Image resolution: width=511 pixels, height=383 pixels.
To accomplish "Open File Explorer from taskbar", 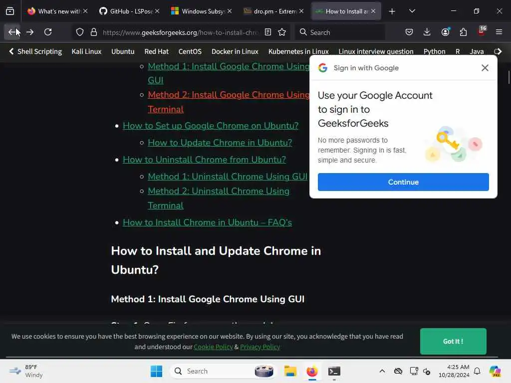I will tap(290, 371).
